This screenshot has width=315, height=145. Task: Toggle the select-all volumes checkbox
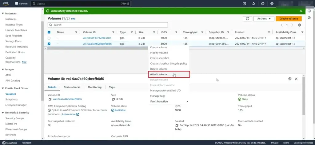point(49,32)
